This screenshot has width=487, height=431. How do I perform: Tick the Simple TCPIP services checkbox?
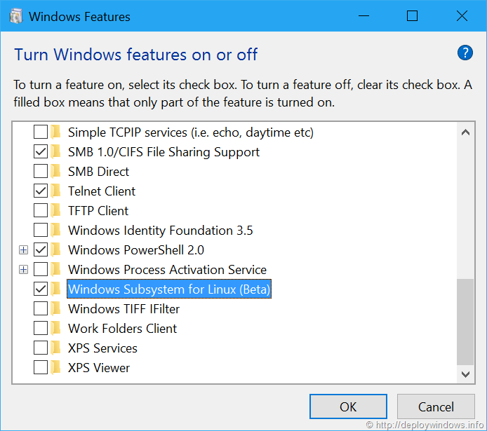coord(41,132)
